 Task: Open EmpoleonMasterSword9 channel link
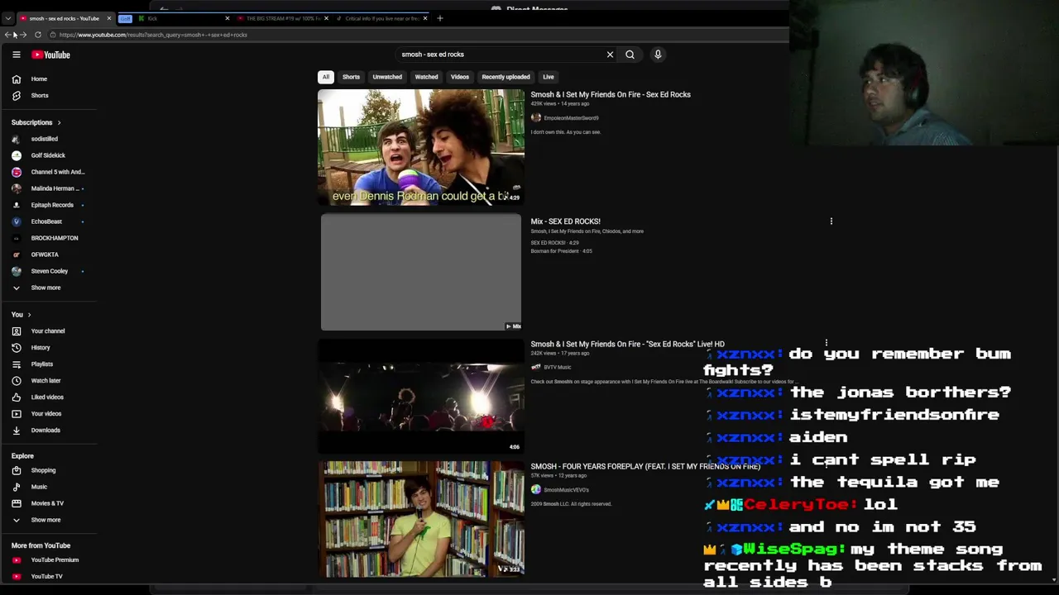[571, 118]
